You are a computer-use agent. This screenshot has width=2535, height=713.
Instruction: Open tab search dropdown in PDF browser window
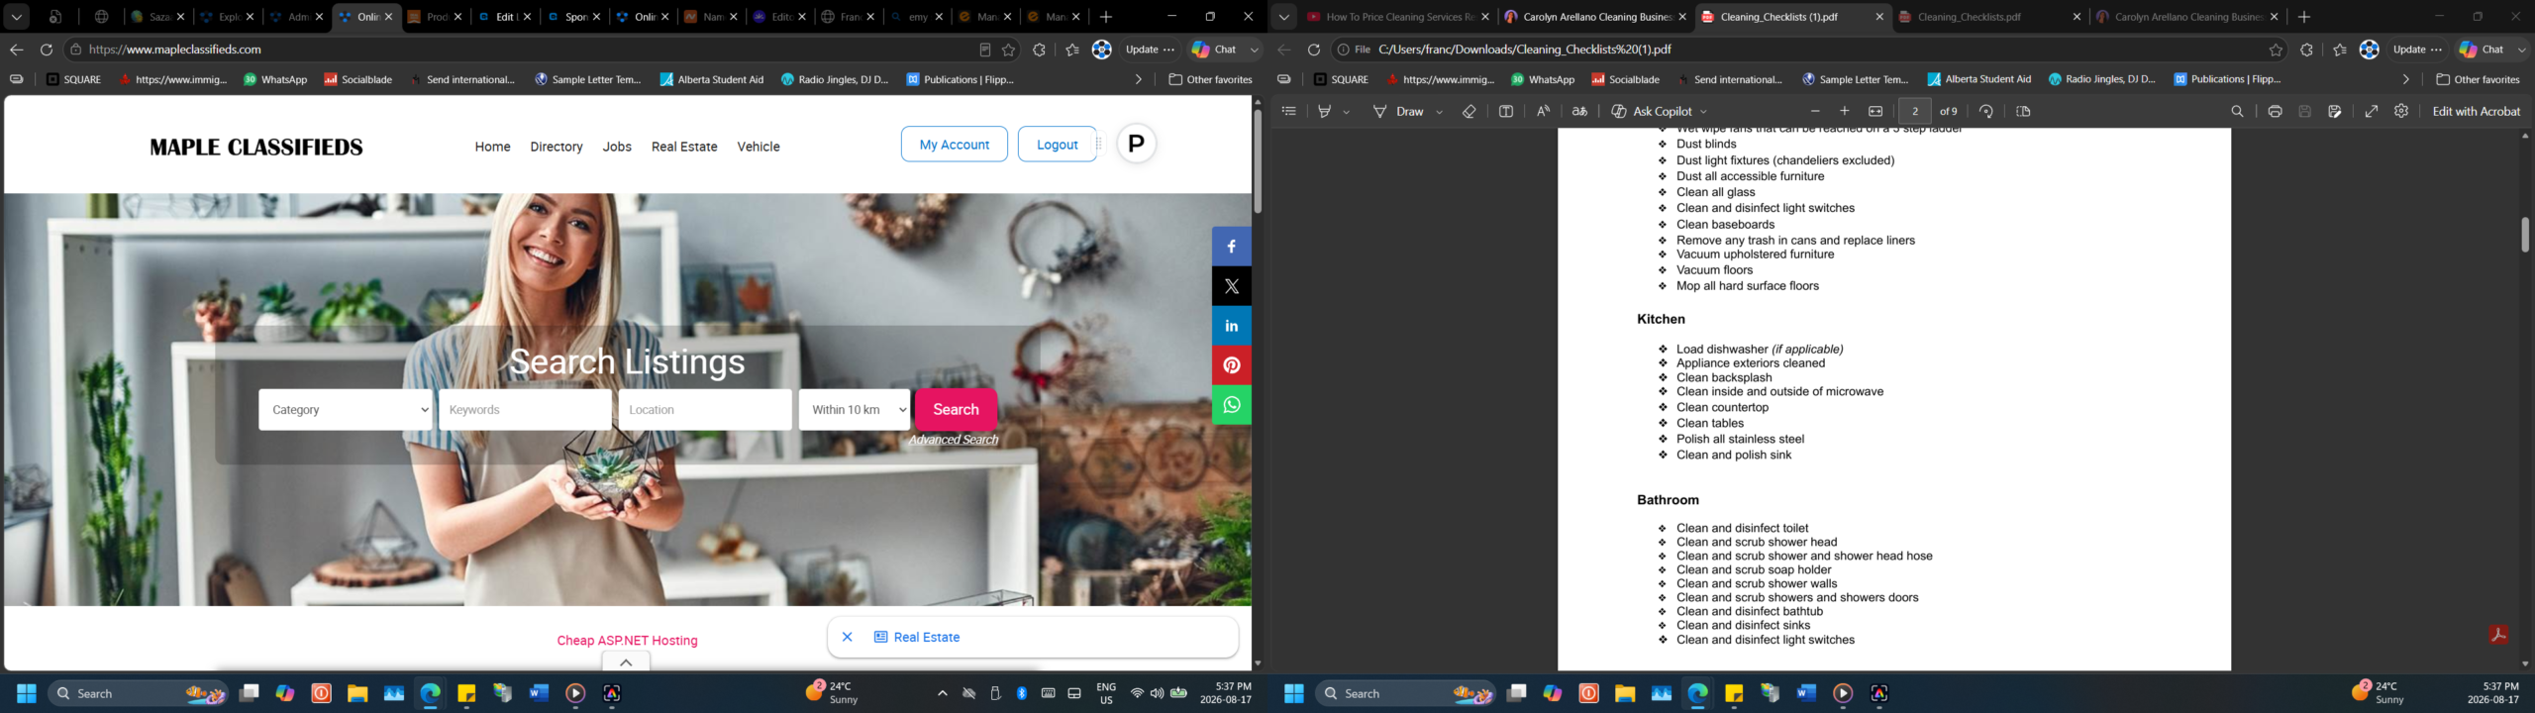click(1283, 17)
